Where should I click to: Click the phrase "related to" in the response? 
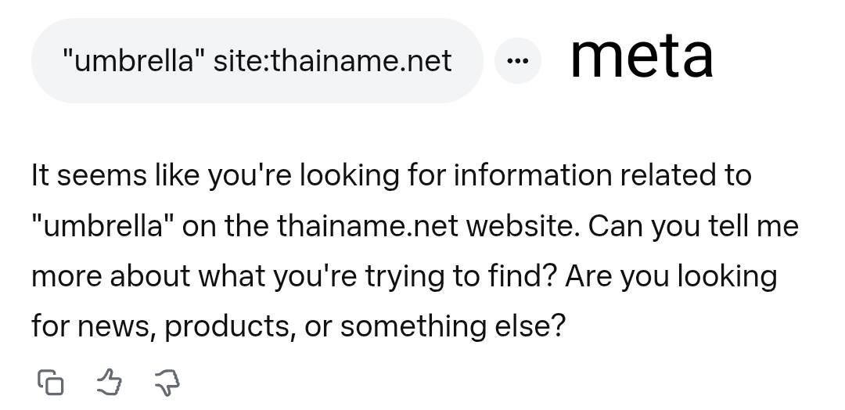(x=685, y=175)
